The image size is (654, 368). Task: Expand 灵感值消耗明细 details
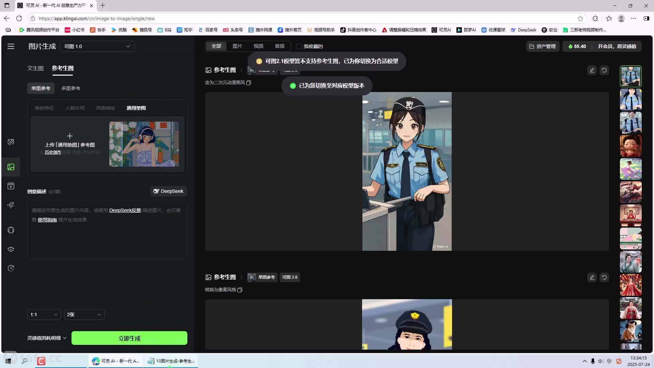(47, 338)
